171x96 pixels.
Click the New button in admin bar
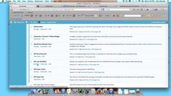[x=34, y=22]
